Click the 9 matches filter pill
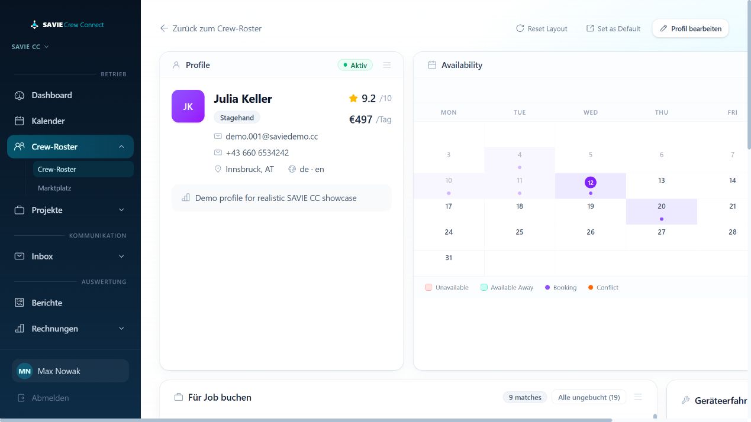Image resolution: width=751 pixels, height=422 pixels. (525, 397)
